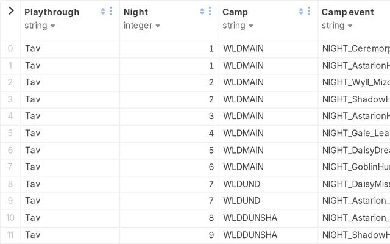
Task: Open the Camp event string type dropdown
Action: pos(337,26)
